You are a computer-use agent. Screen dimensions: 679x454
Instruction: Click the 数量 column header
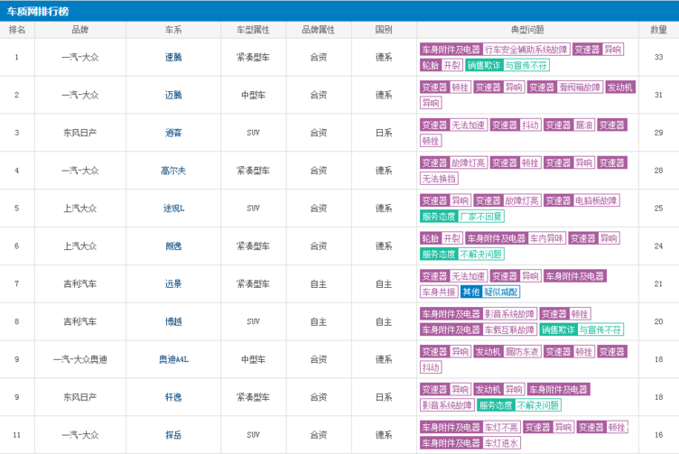(658, 30)
